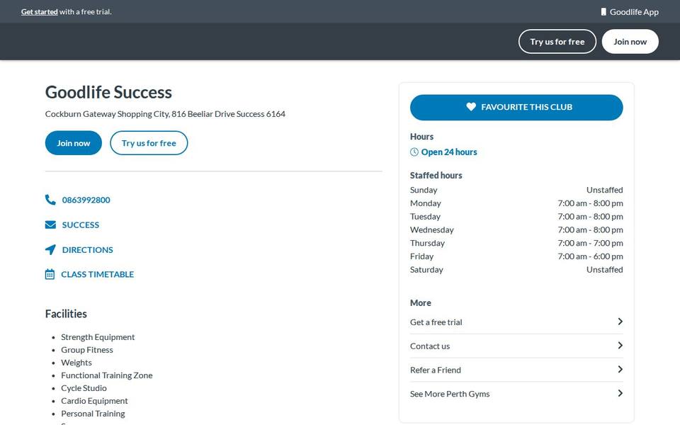Viewport: 680px width, 425px height.
Task: Click the chevron on Contact us row
Action: click(620, 345)
